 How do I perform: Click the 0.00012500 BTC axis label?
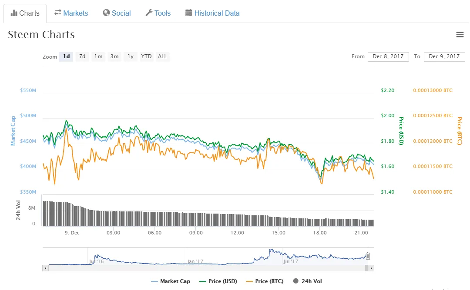point(433,116)
